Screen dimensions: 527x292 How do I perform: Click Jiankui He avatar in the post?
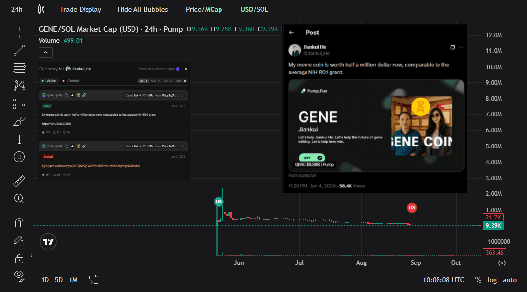(x=295, y=50)
